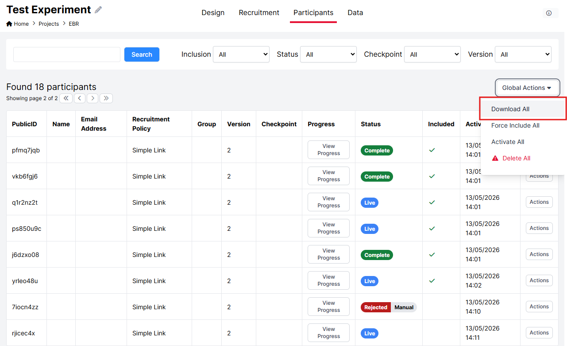Choose Force Include All
This screenshot has height=346, width=567.
click(x=523, y=125)
